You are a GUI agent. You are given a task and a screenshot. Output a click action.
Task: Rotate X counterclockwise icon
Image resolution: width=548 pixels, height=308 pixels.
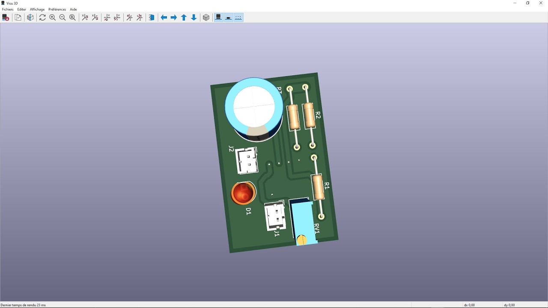tap(95, 18)
